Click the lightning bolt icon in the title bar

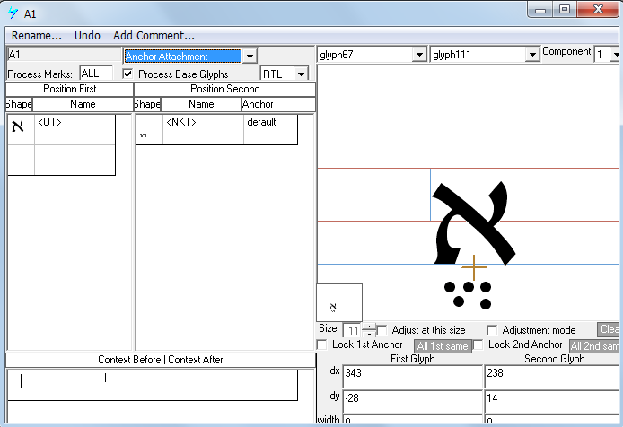point(13,13)
